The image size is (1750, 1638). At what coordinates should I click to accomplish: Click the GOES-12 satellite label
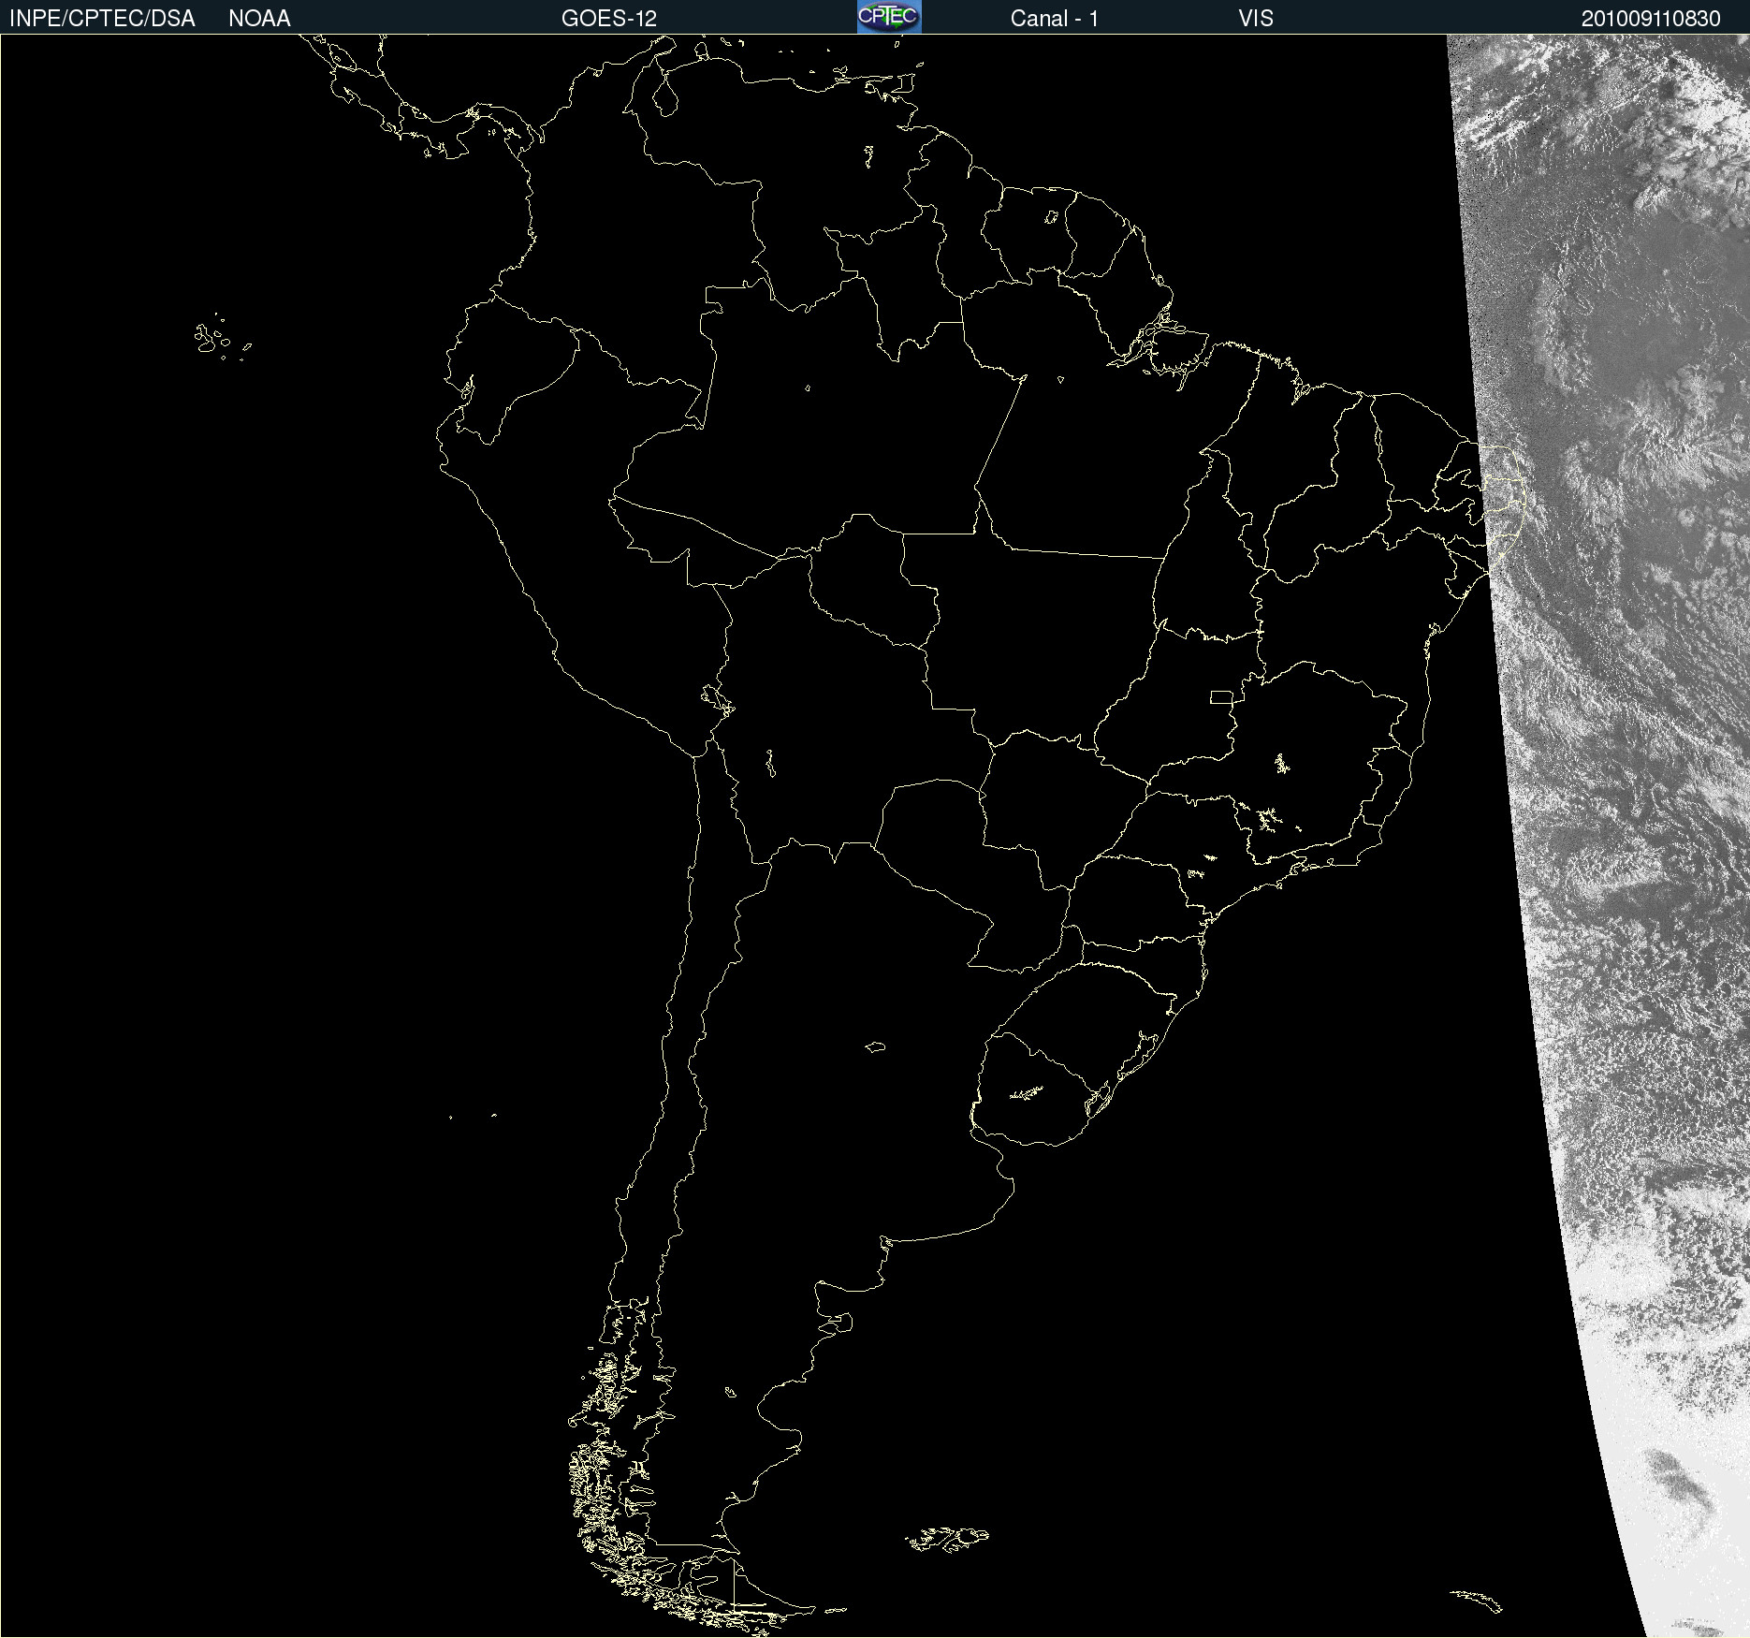point(609,19)
